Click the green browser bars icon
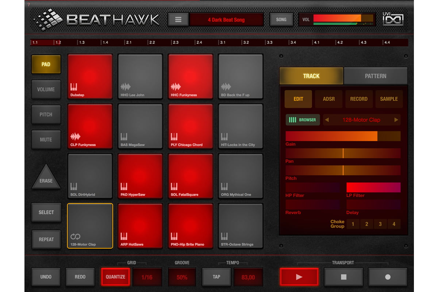Screen dimensions: 438x292 [x=292, y=120]
